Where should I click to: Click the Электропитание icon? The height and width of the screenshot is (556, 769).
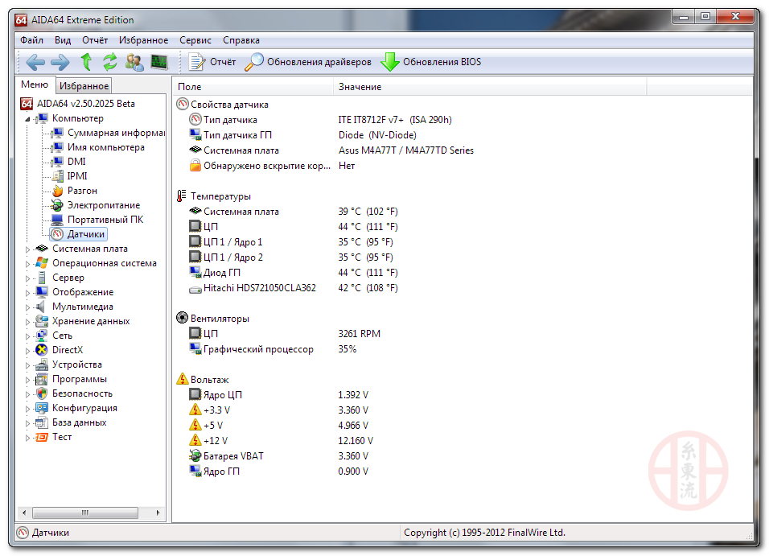click(57, 205)
